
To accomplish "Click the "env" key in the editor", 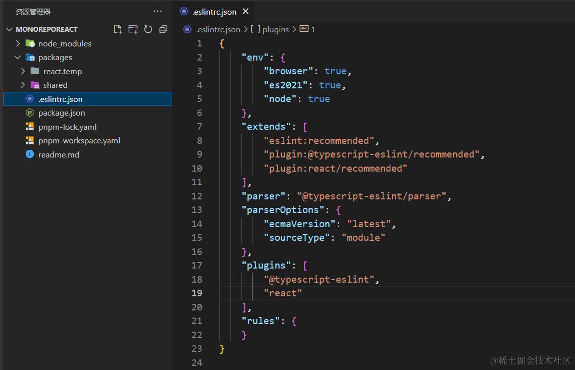I will click(255, 58).
